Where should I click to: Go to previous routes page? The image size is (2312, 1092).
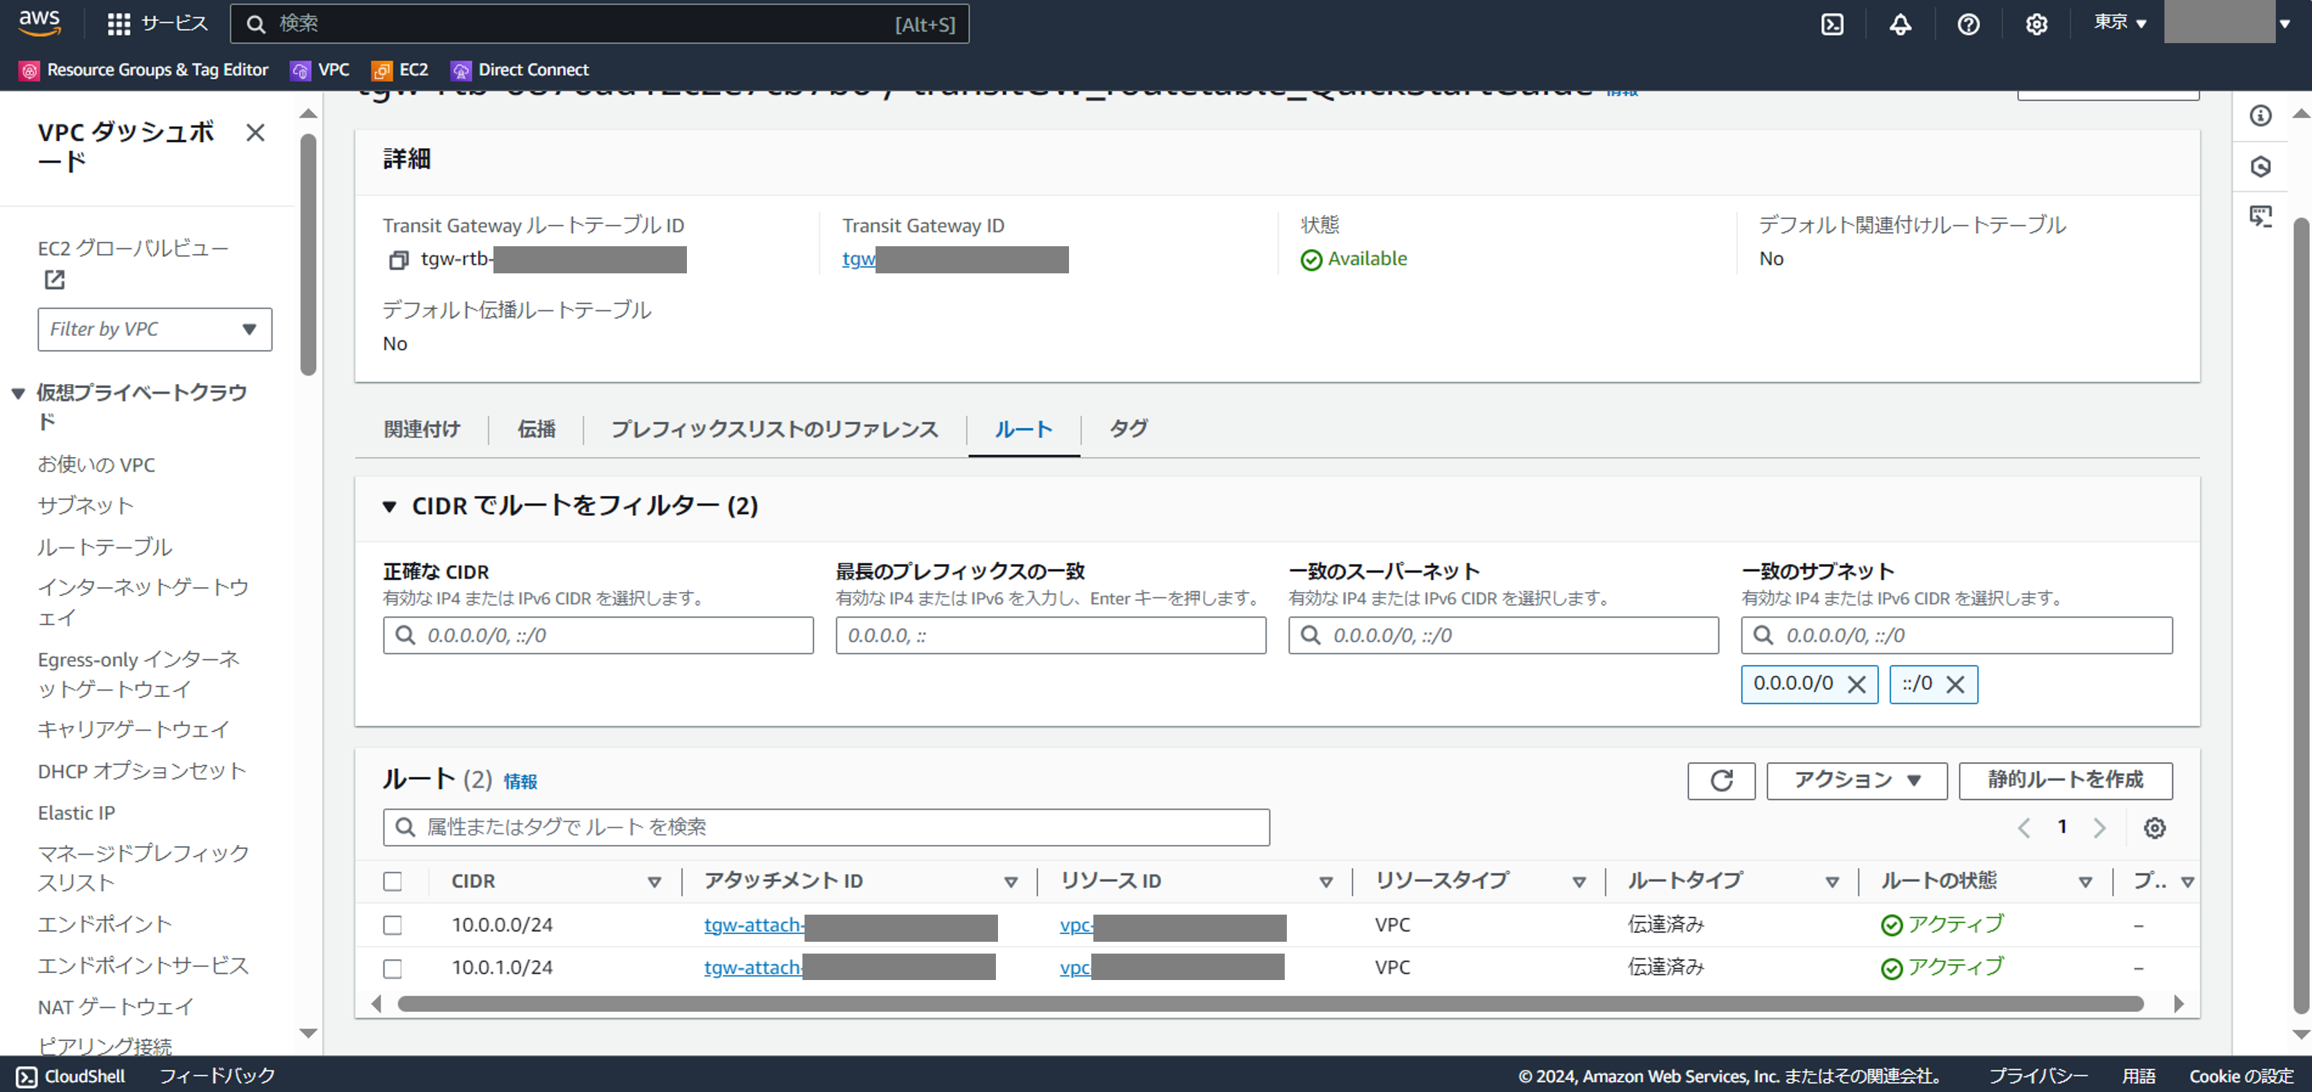[x=2024, y=828]
